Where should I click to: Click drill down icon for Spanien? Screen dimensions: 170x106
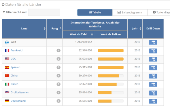[153, 68]
